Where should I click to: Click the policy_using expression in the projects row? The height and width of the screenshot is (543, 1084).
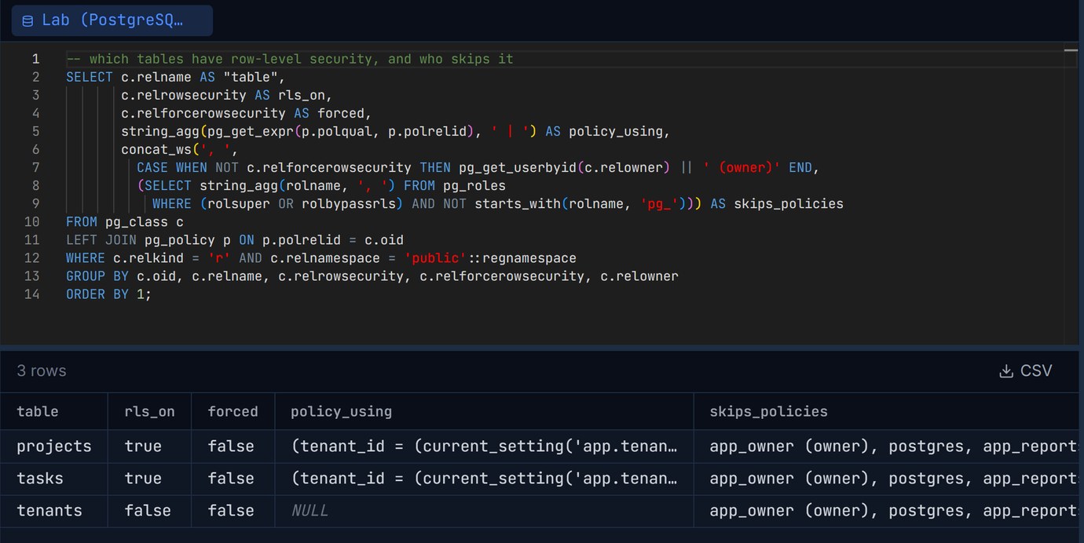tap(484, 446)
